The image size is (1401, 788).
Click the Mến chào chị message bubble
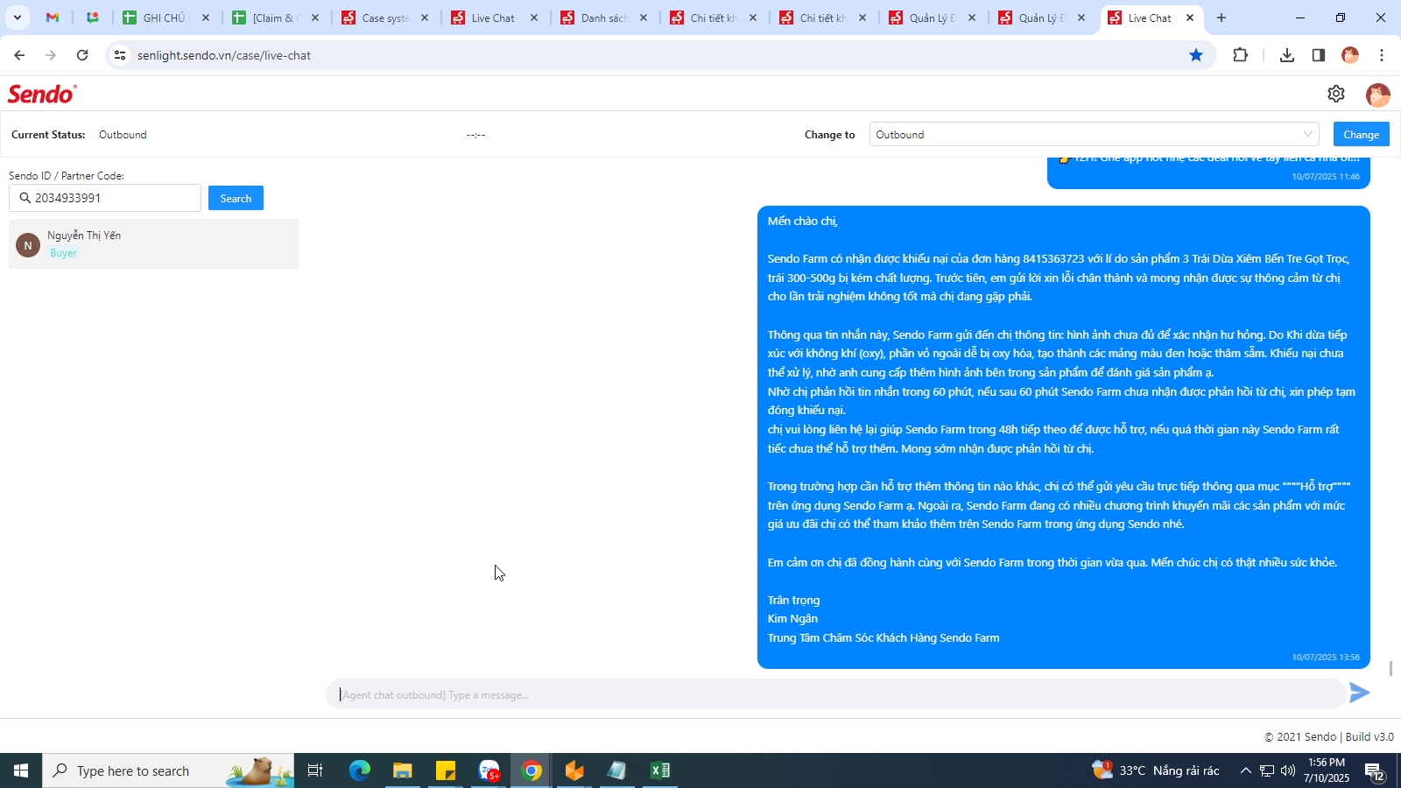1063,437
